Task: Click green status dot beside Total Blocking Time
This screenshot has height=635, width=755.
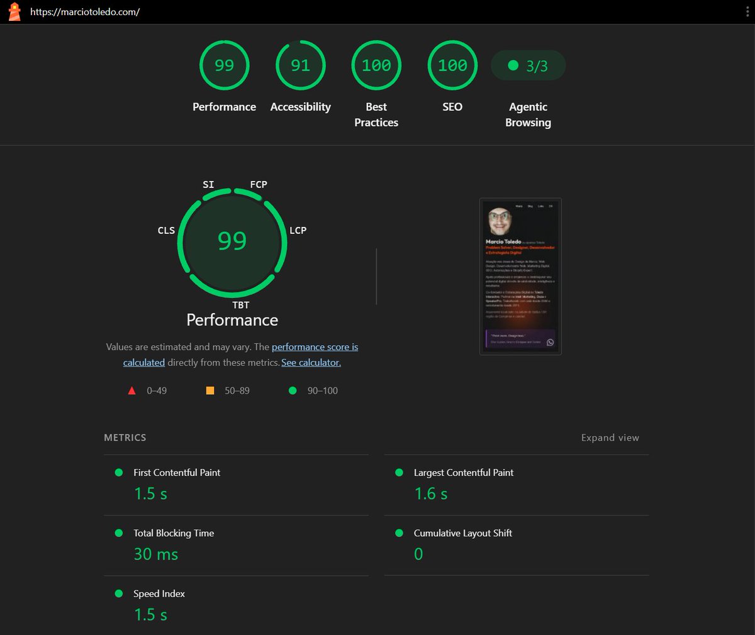Action: click(x=119, y=533)
